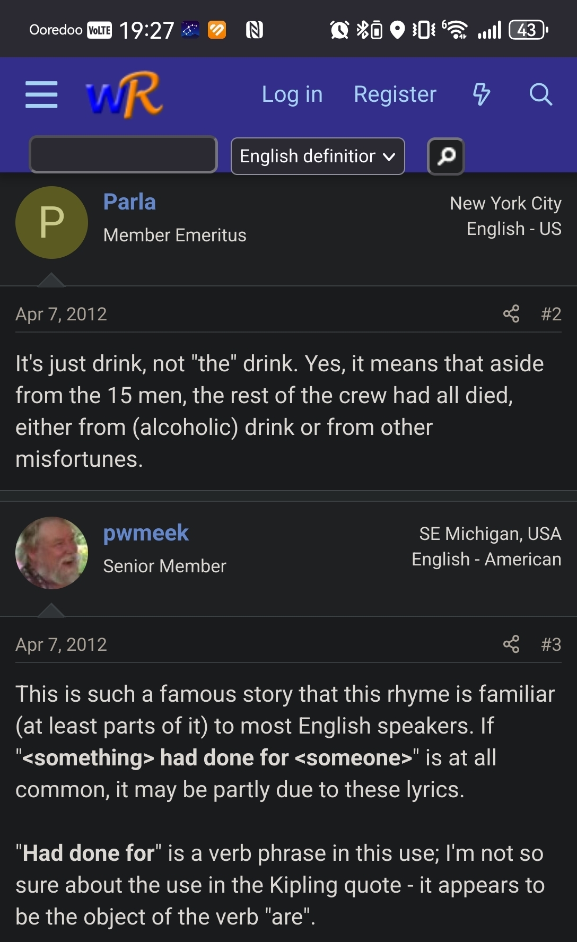The width and height of the screenshot is (577, 942).
Task: Submit the dictionary search button
Action: click(x=446, y=156)
